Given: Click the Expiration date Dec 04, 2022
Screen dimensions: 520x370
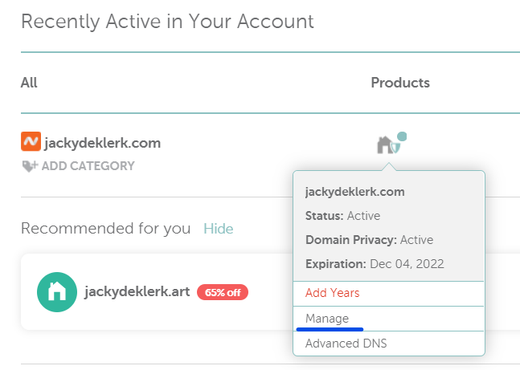Looking at the screenshot, I should pos(407,264).
